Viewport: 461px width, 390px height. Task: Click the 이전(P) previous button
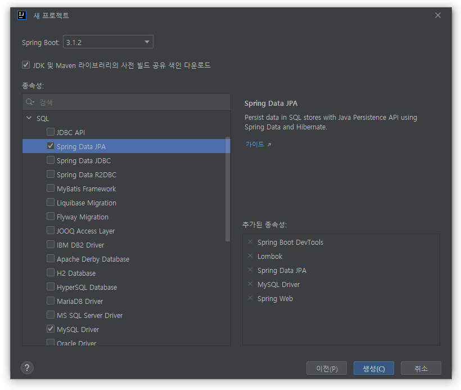pos(327,368)
